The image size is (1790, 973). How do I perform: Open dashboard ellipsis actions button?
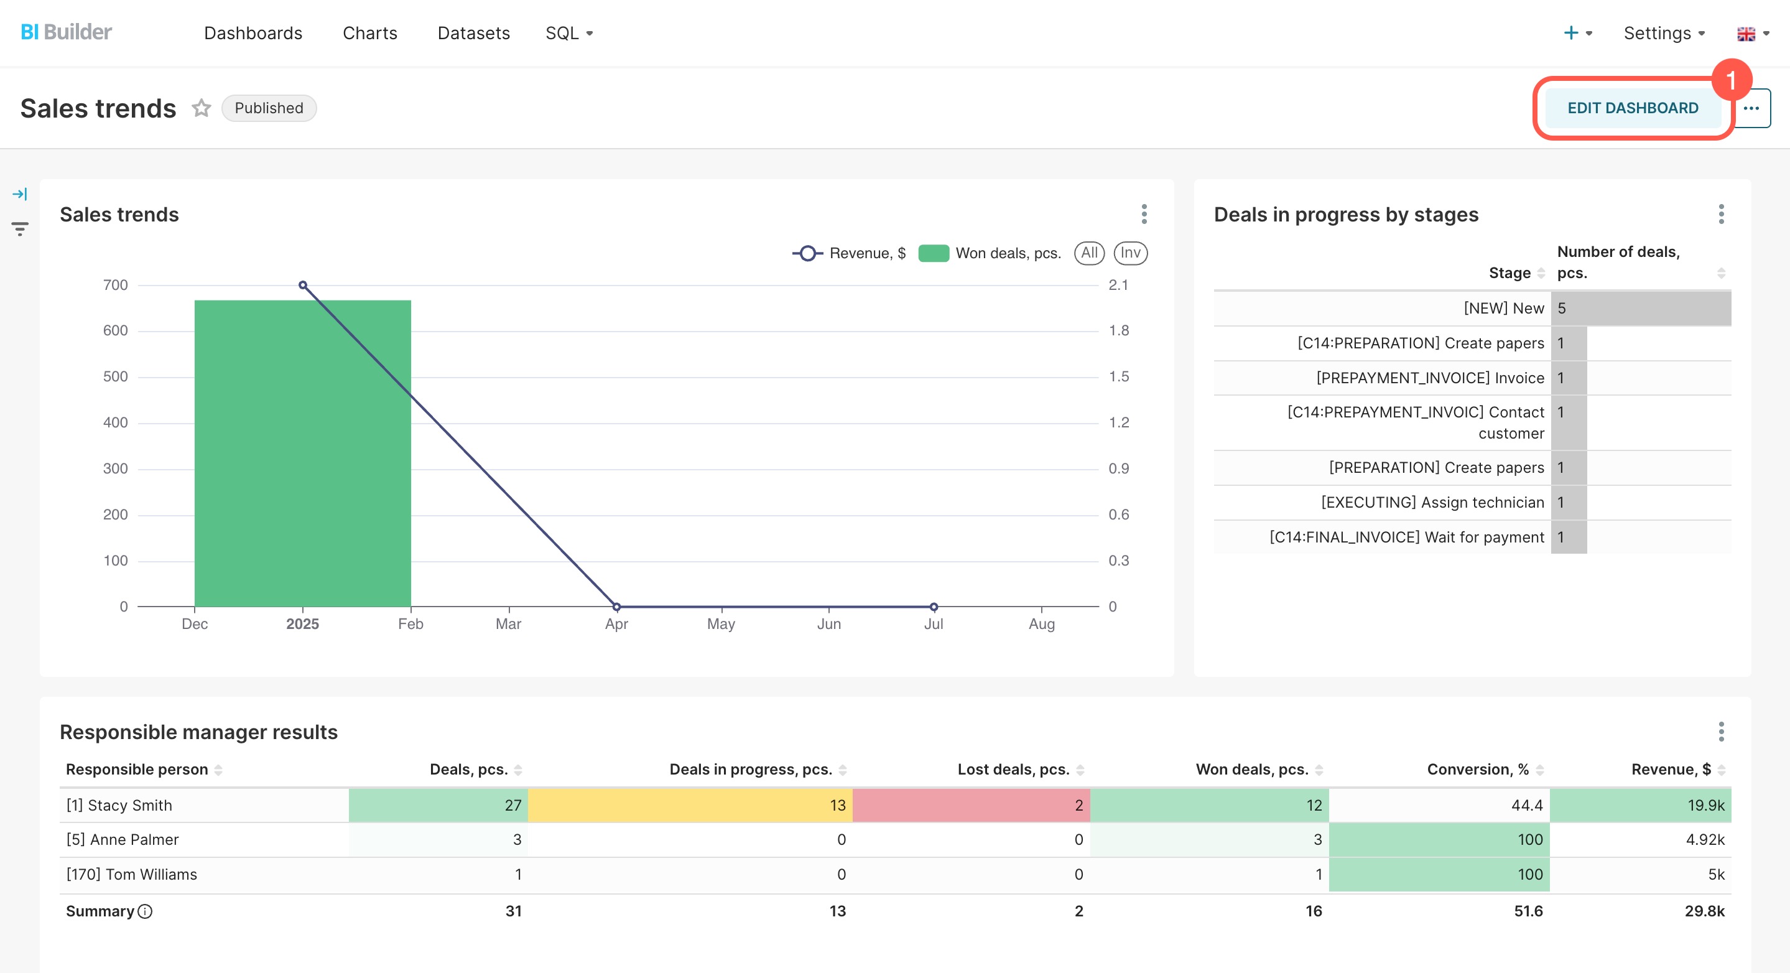click(1751, 108)
